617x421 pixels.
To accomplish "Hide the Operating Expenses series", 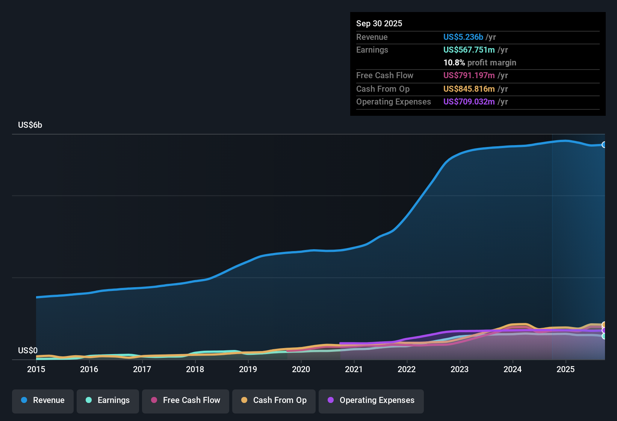I will pos(371,400).
